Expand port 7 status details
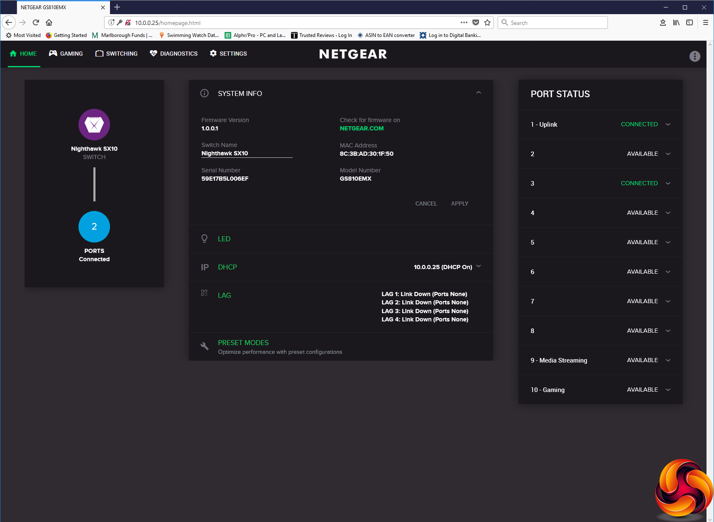The height and width of the screenshot is (522, 714). [x=668, y=301]
